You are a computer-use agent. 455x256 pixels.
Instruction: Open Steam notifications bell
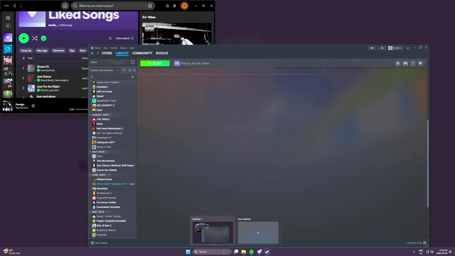[382, 48]
